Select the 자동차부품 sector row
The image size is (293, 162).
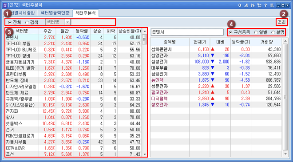click(x=73, y=142)
